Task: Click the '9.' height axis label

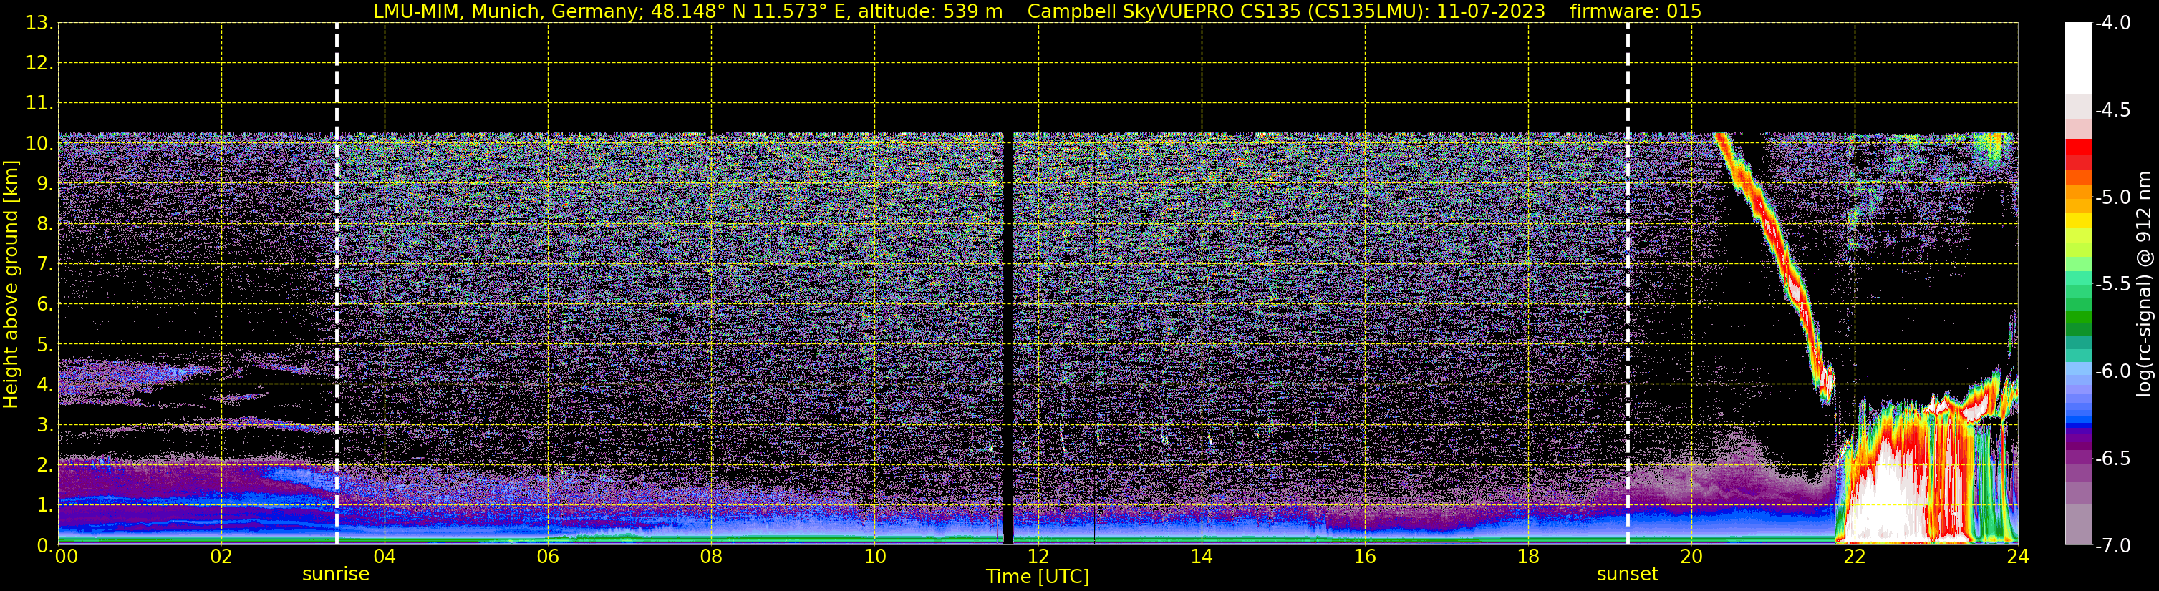Action: [x=44, y=184]
